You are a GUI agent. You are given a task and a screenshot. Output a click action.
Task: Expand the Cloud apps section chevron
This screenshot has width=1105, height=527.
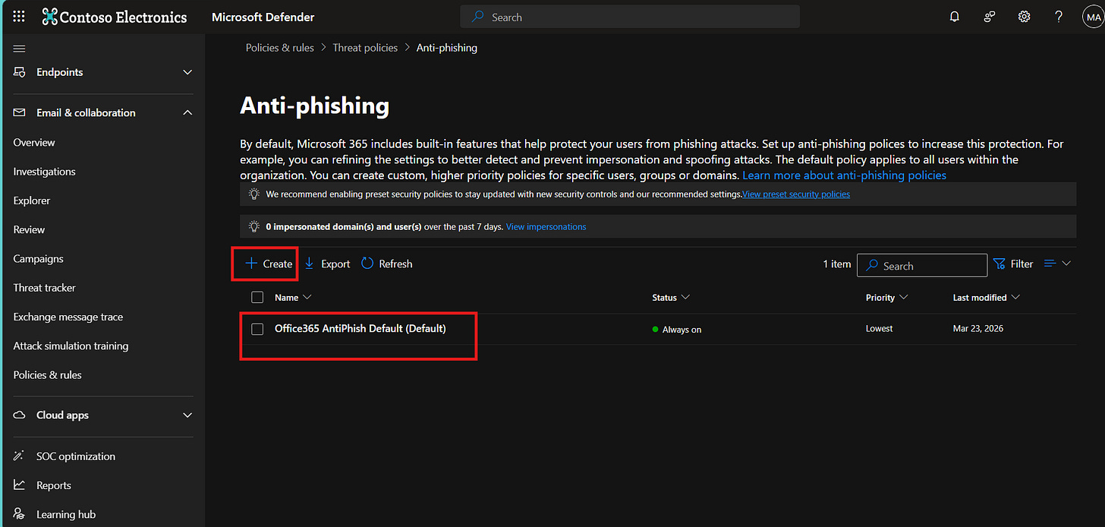click(x=187, y=415)
